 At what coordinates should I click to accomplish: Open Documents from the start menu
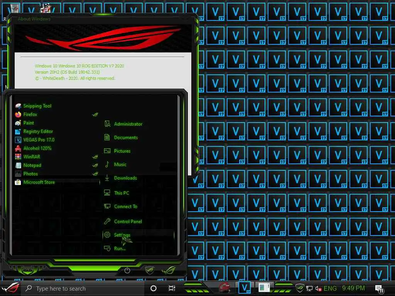121,138
